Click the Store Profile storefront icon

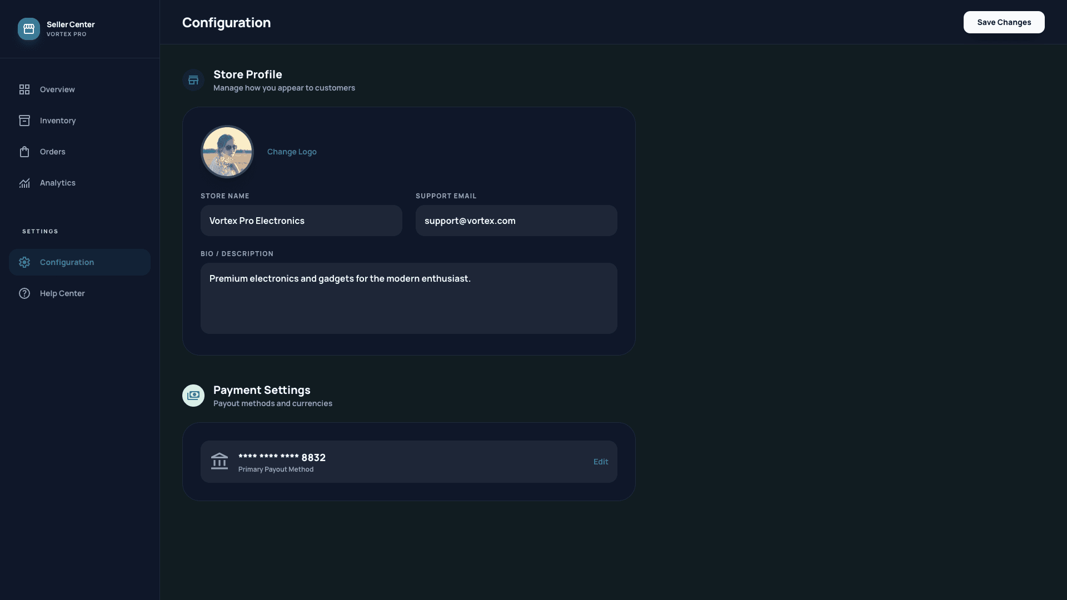pyautogui.click(x=193, y=79)
